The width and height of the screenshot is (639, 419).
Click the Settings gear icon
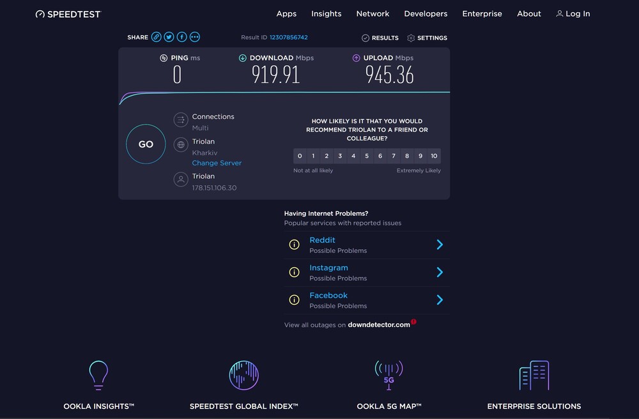tap(411, 38)
